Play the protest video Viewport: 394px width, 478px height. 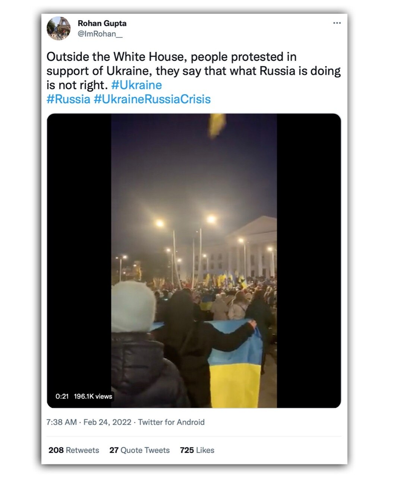(194, 261)
